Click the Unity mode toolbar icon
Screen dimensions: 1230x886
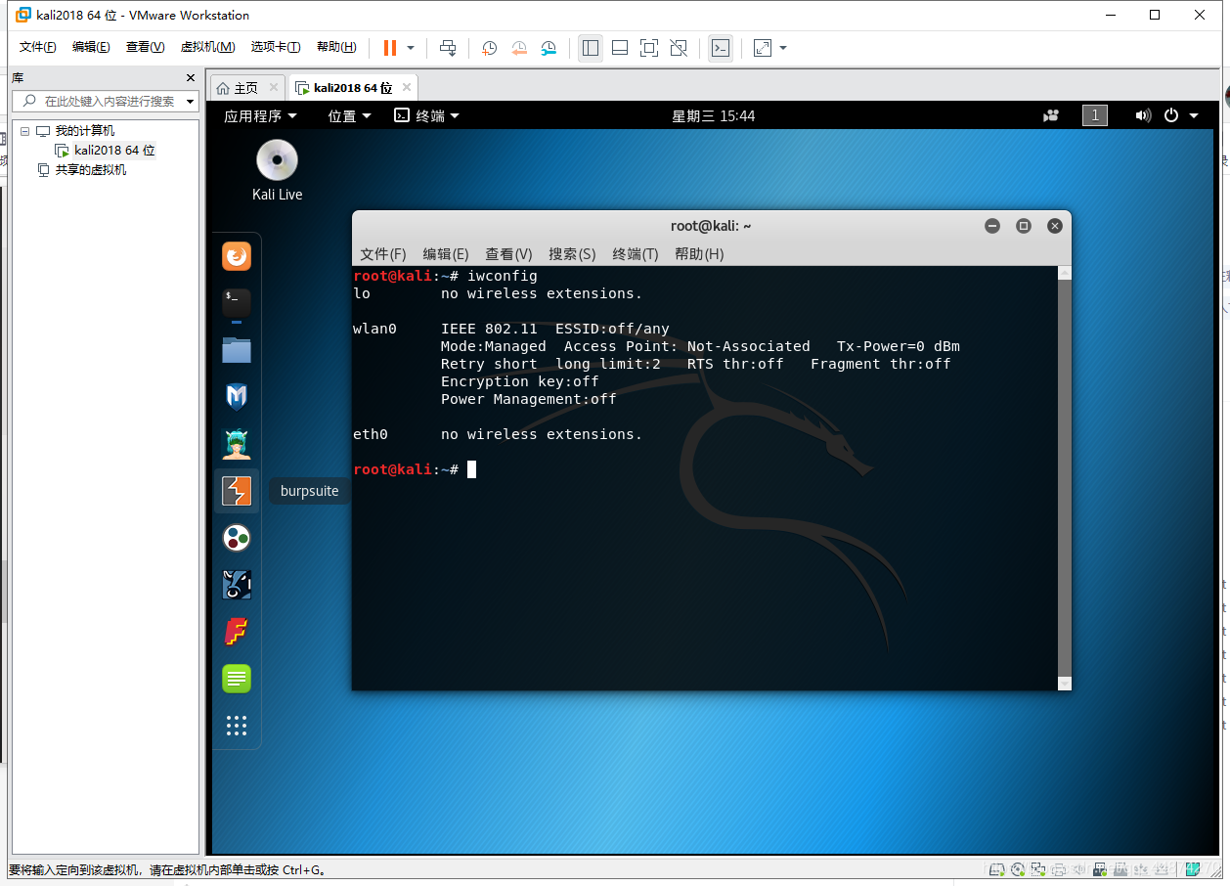click(x=679, y=48)
